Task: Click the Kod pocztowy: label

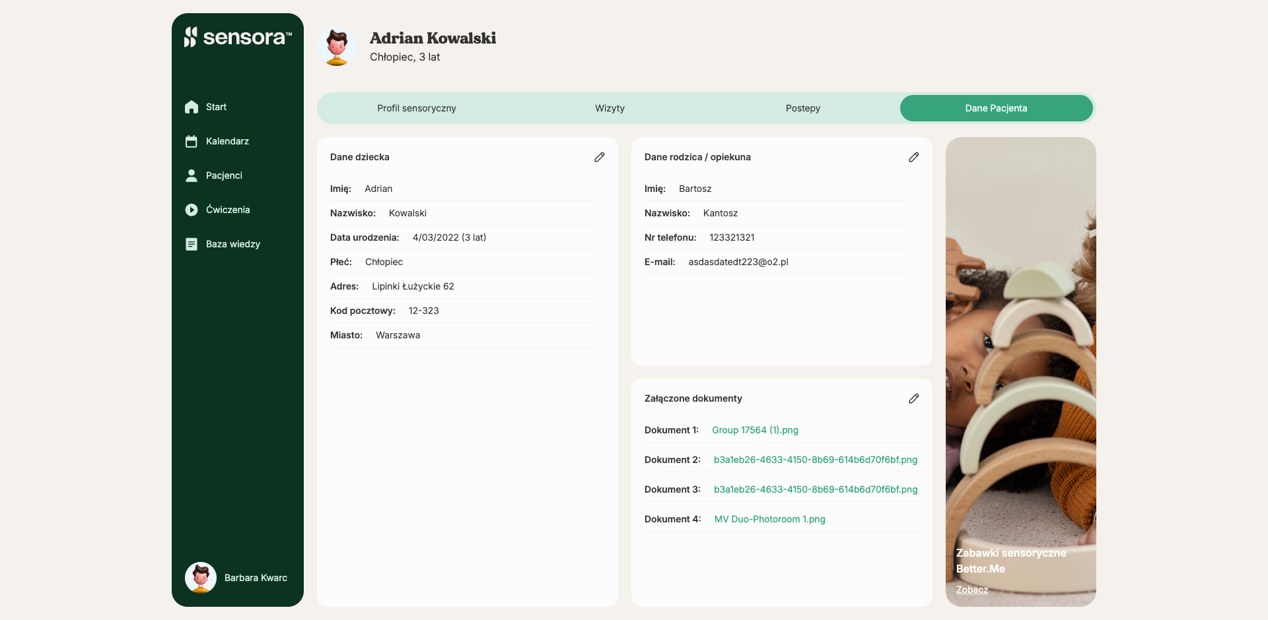Action: pyautogui.click(x=363, y=311)
